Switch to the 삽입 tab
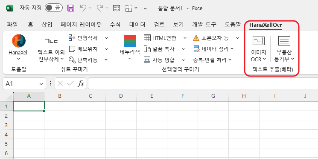Screen dimensions: 318x159 [47, 25]
